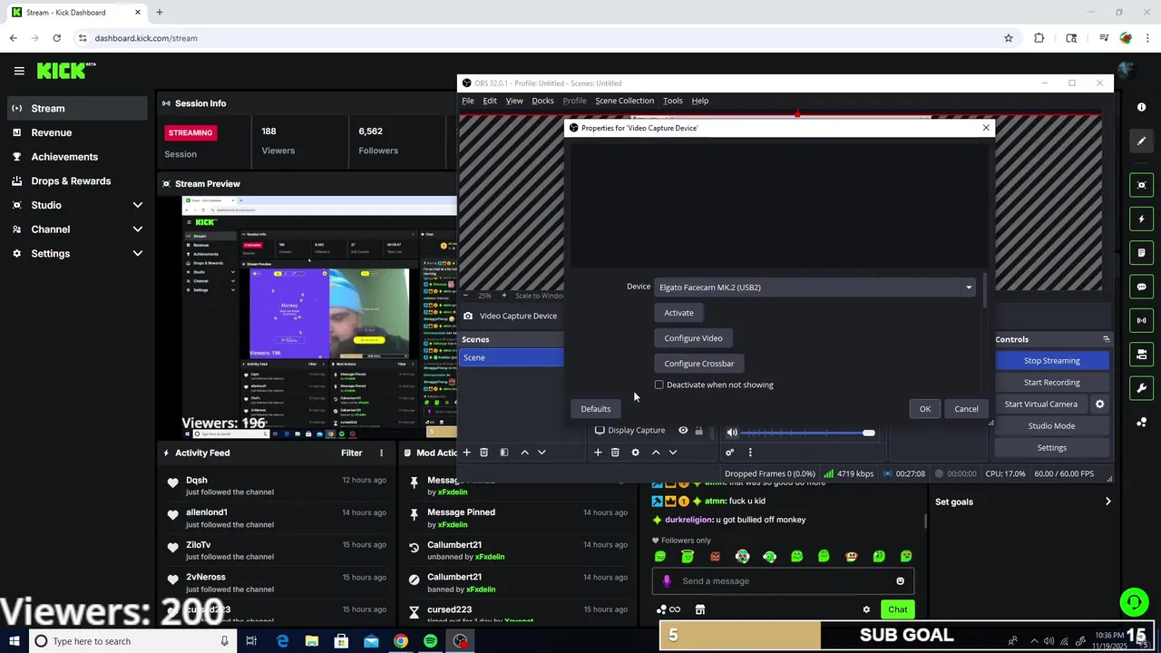The width and height of the screenshot is (1161, 653).
Task: Open green support chat bubble
Action: [x=1133, y=602]
